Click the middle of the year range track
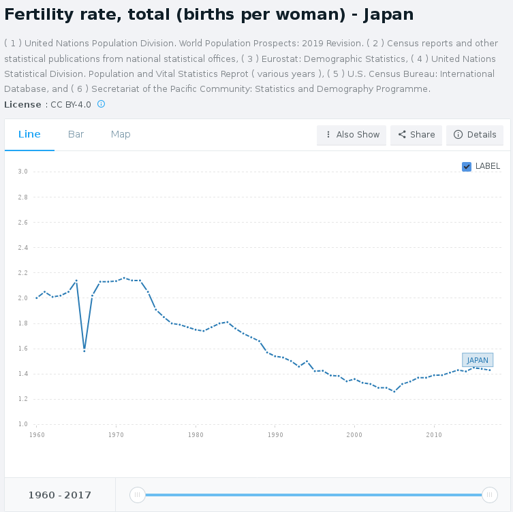 click(x=313, y=495)
